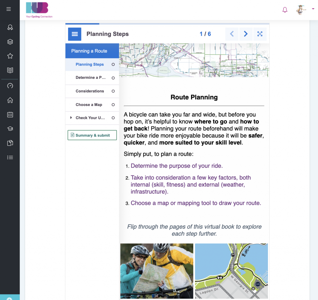Screen dimensions: 318x300
Task: Open the calendar icon in sidebar
Action: point(10,114)
